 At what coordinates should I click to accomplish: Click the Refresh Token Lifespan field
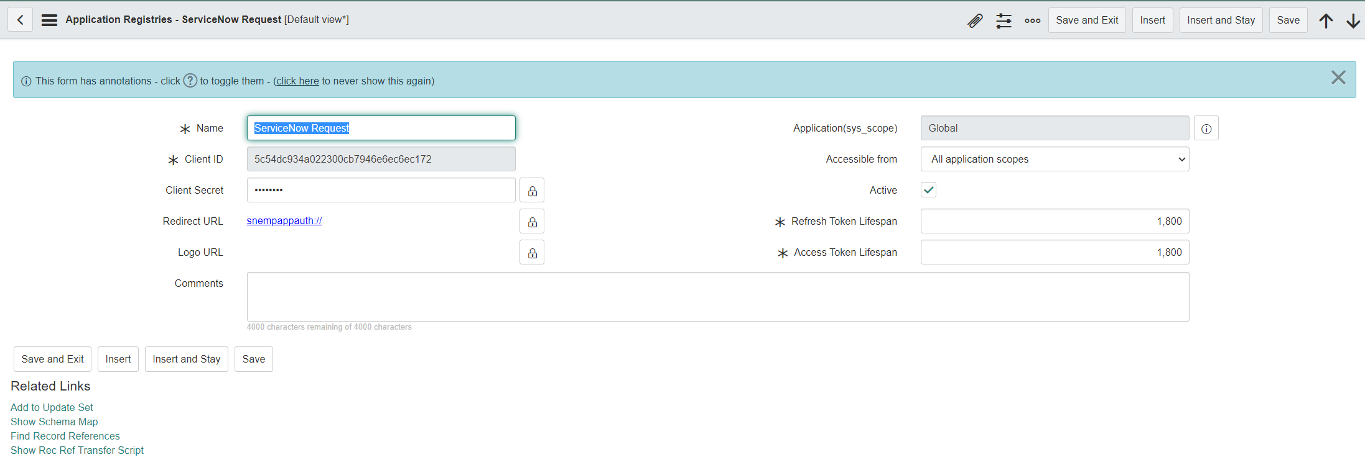(1055, 221)
